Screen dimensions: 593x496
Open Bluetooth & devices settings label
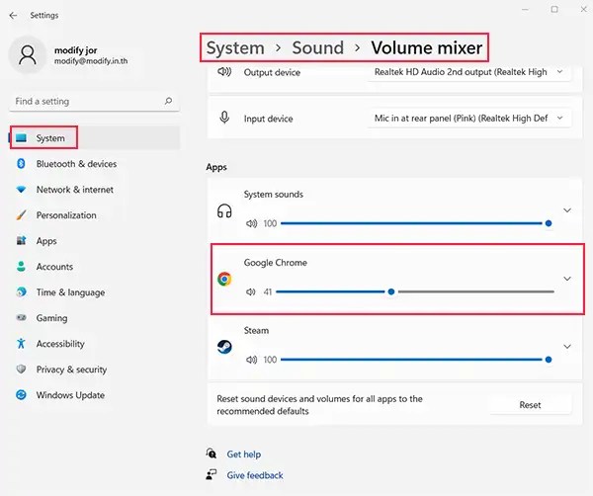(x=76, y=164)
